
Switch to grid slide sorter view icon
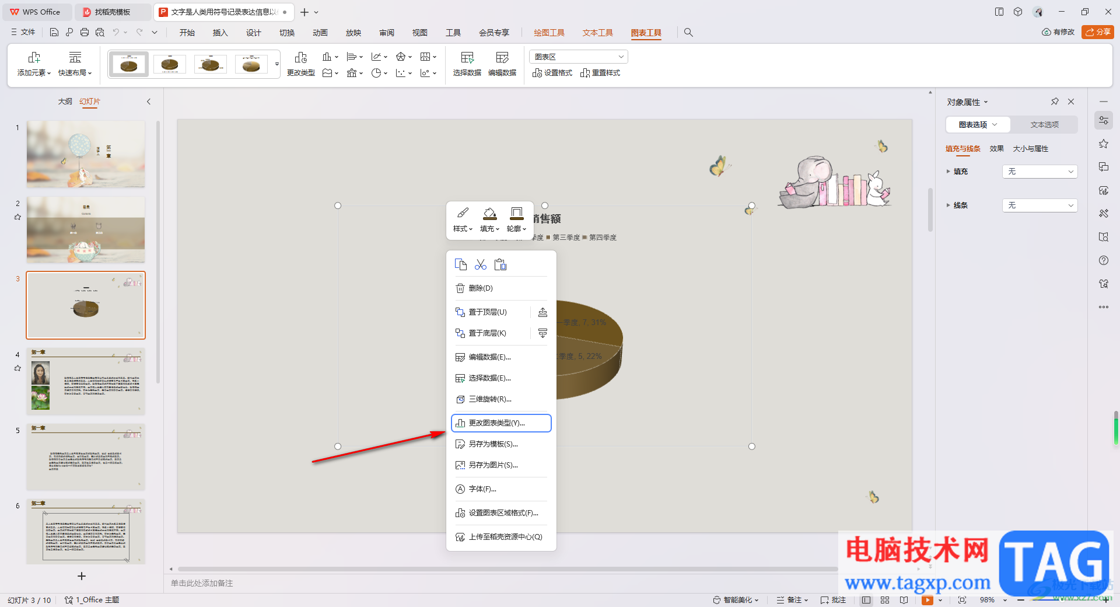(885, 600)
